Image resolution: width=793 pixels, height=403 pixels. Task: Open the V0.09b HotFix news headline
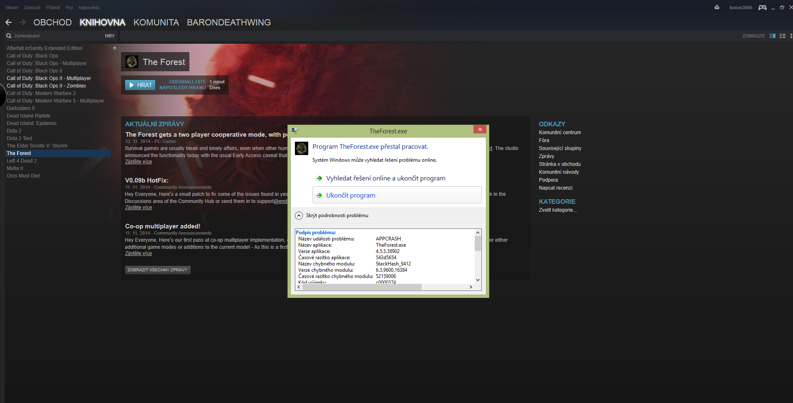point(147,180)
